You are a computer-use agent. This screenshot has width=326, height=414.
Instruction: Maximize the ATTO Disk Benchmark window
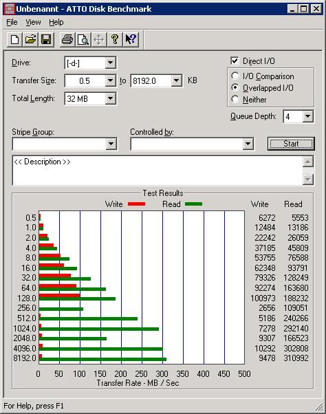[x=303, y=9]
